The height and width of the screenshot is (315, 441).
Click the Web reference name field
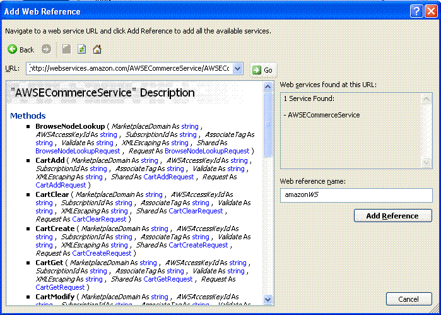tap(356, 195)
